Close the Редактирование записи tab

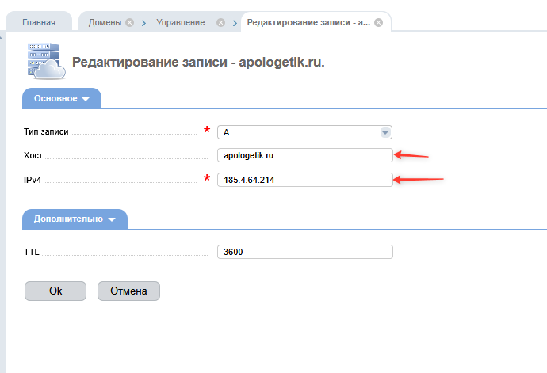coord(378,23)
